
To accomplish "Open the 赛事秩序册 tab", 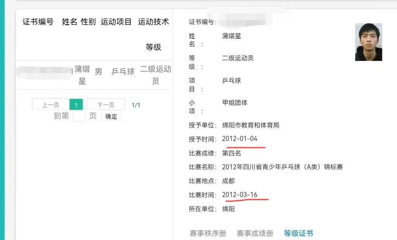I will (x=208, y=233).
